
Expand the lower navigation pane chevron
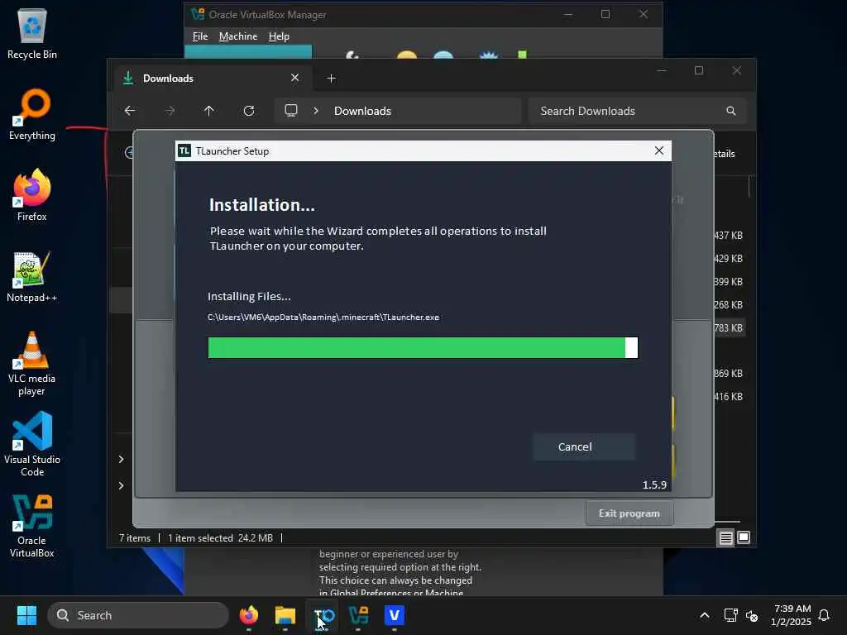[121, 485]
